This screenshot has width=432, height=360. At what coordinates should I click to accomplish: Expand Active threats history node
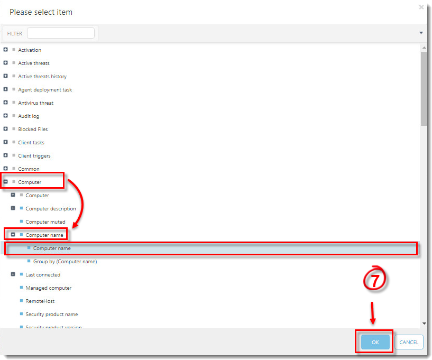point(5,76)
